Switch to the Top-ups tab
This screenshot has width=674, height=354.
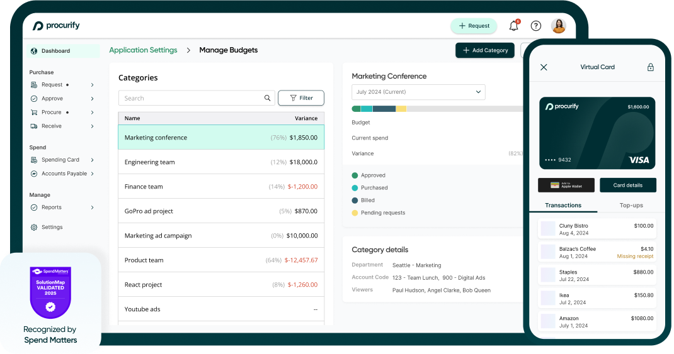tap(631, 206)
